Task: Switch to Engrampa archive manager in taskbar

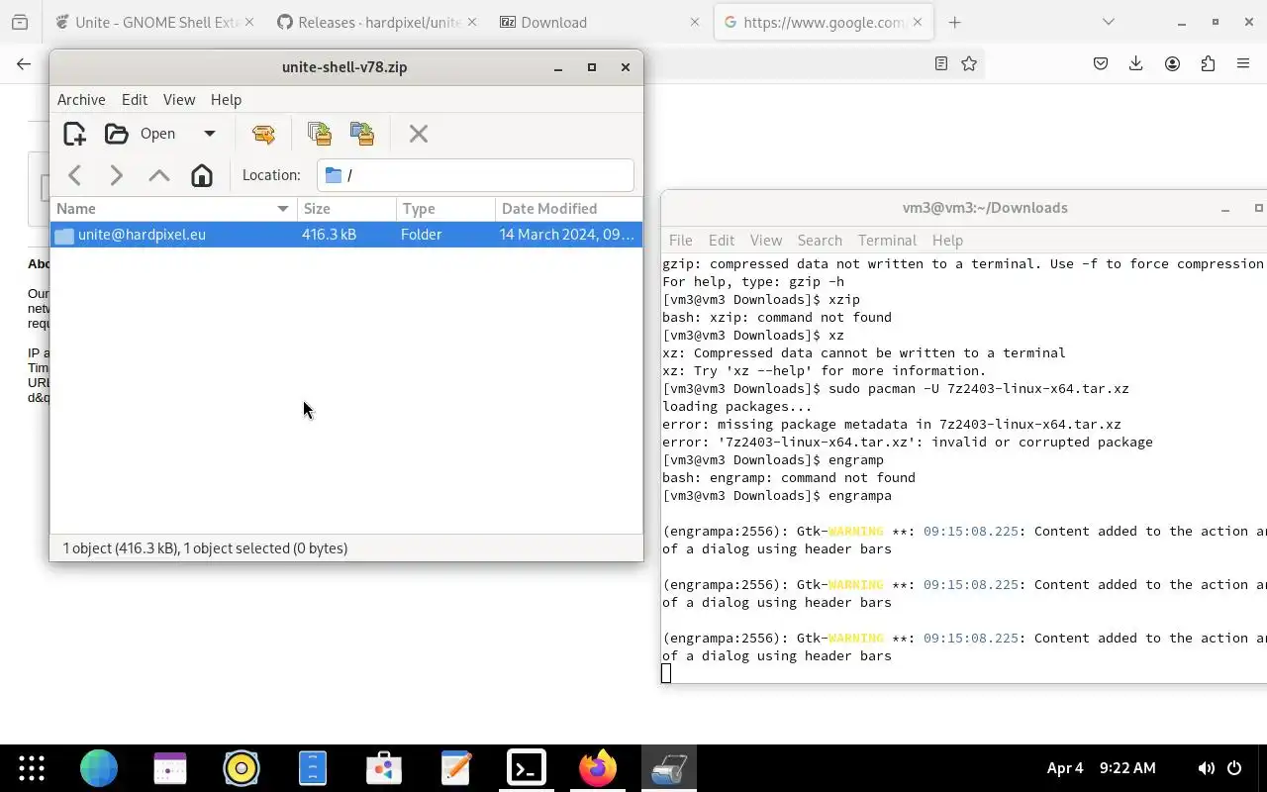Action: tap(669, 768)
